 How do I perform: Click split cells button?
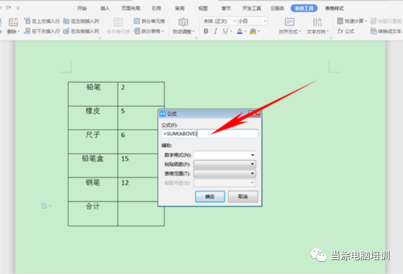coord(150,21)
